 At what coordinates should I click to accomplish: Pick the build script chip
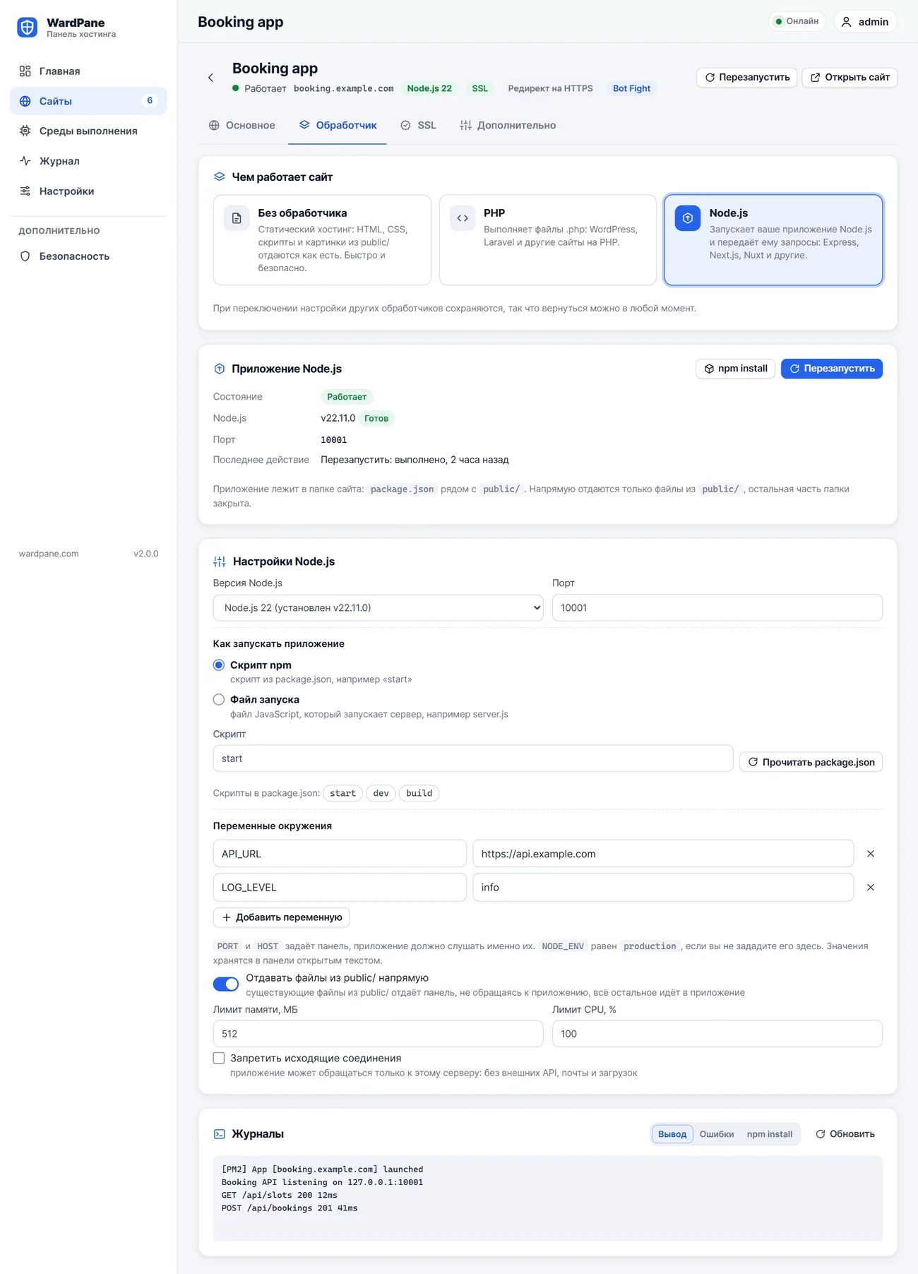click(419, 793)
